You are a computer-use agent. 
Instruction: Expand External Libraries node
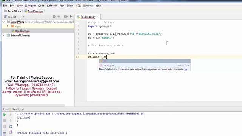click(x=3, y=35)
